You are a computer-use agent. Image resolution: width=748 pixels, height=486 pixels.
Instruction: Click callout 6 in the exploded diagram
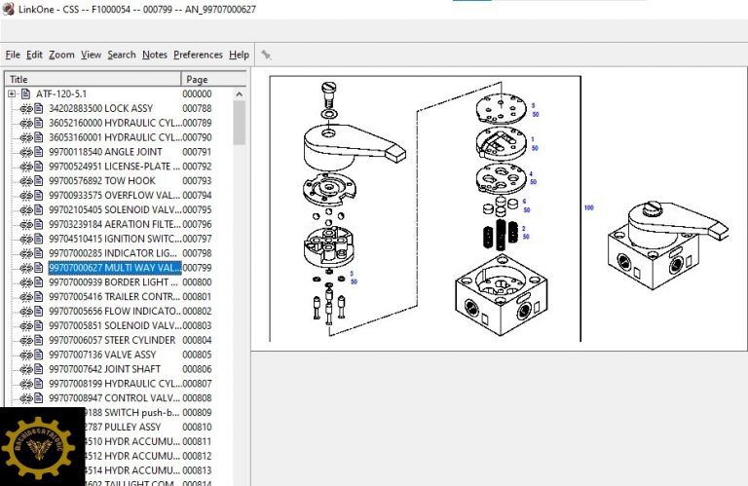(524, 202)
